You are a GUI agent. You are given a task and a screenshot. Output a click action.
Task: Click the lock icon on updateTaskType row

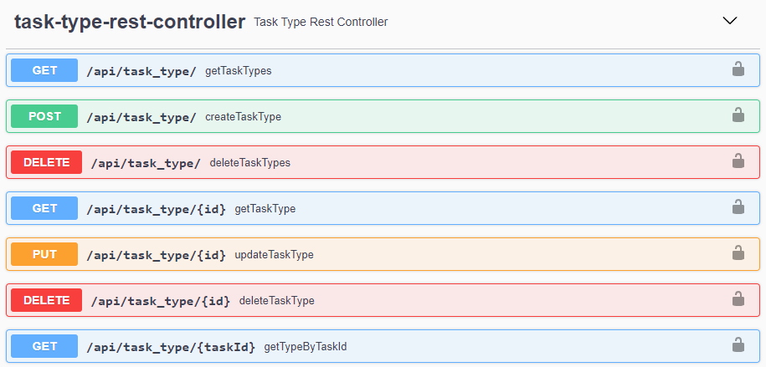click(738, 253)
